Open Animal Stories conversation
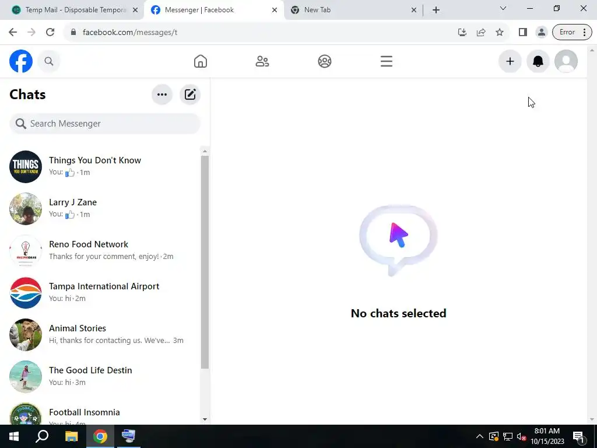 103,334
